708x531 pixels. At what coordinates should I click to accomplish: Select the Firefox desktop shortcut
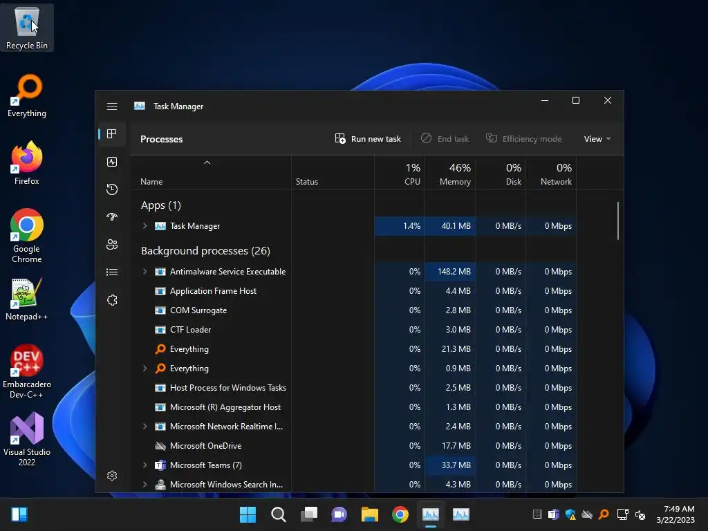click(x=27, y=163)
